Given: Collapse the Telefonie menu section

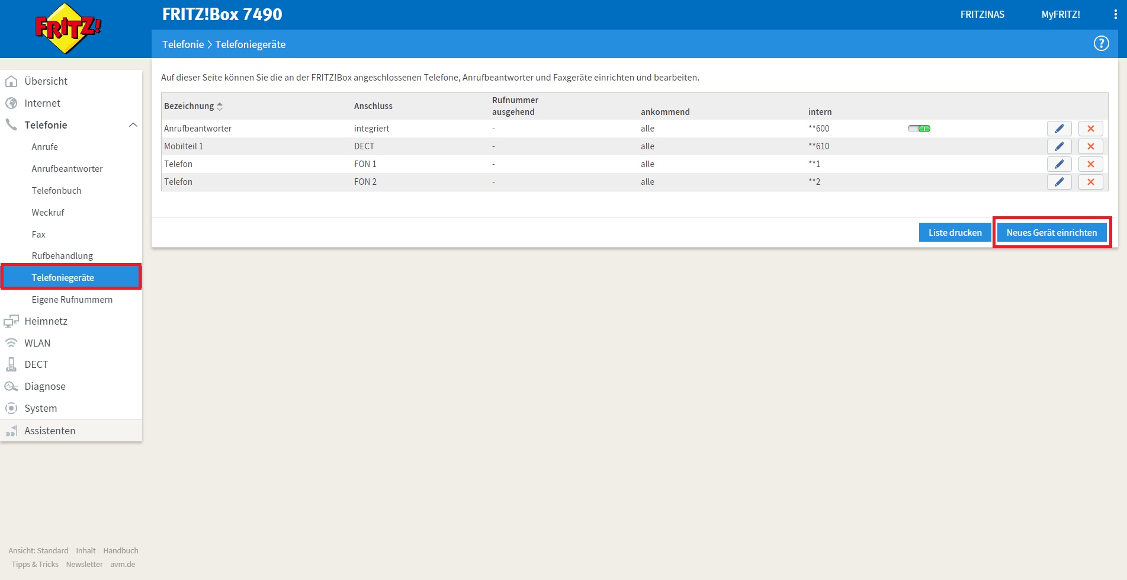Looking at the screenshot, I should click(133, 125).
